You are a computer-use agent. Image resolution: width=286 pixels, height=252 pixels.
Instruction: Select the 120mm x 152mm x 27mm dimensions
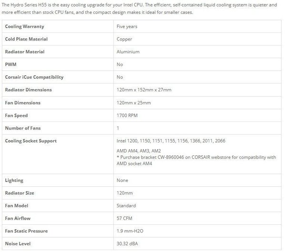[144, 90]
